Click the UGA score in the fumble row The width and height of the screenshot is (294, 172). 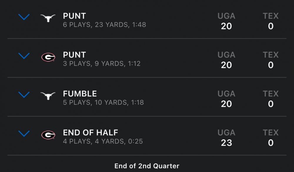(x=226, y=104)
